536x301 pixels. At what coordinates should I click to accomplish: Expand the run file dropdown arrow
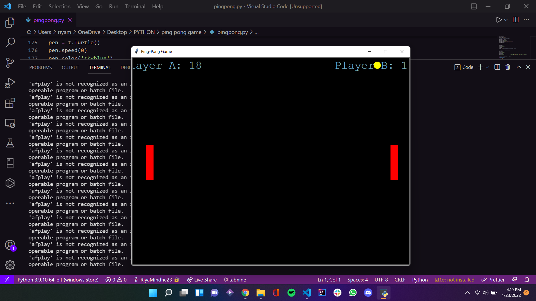pos(506,20)
